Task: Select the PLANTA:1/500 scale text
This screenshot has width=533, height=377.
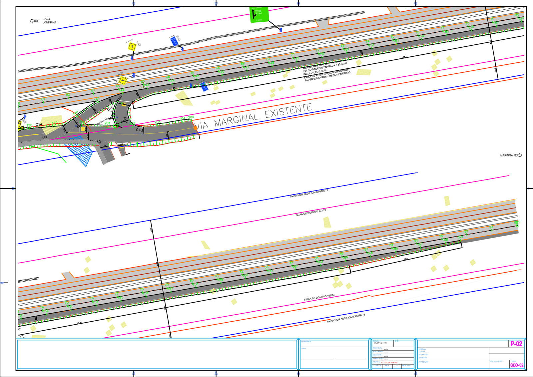Action: point(380,343)
